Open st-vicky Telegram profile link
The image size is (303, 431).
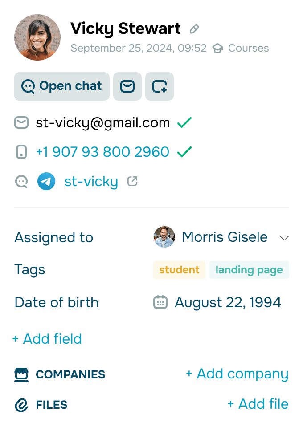click(91, 182)
